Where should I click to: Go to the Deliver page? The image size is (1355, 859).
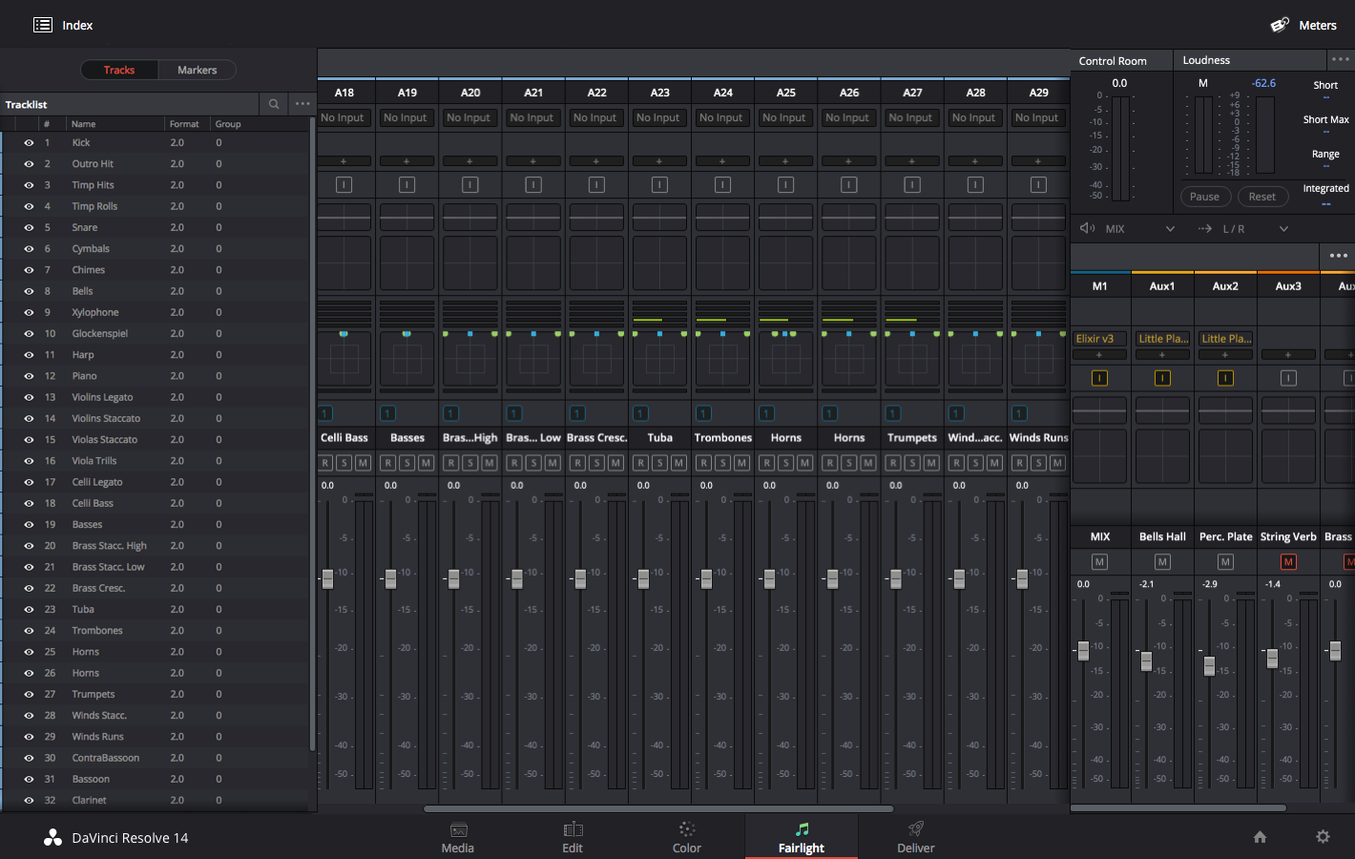(x=916, y=837)
